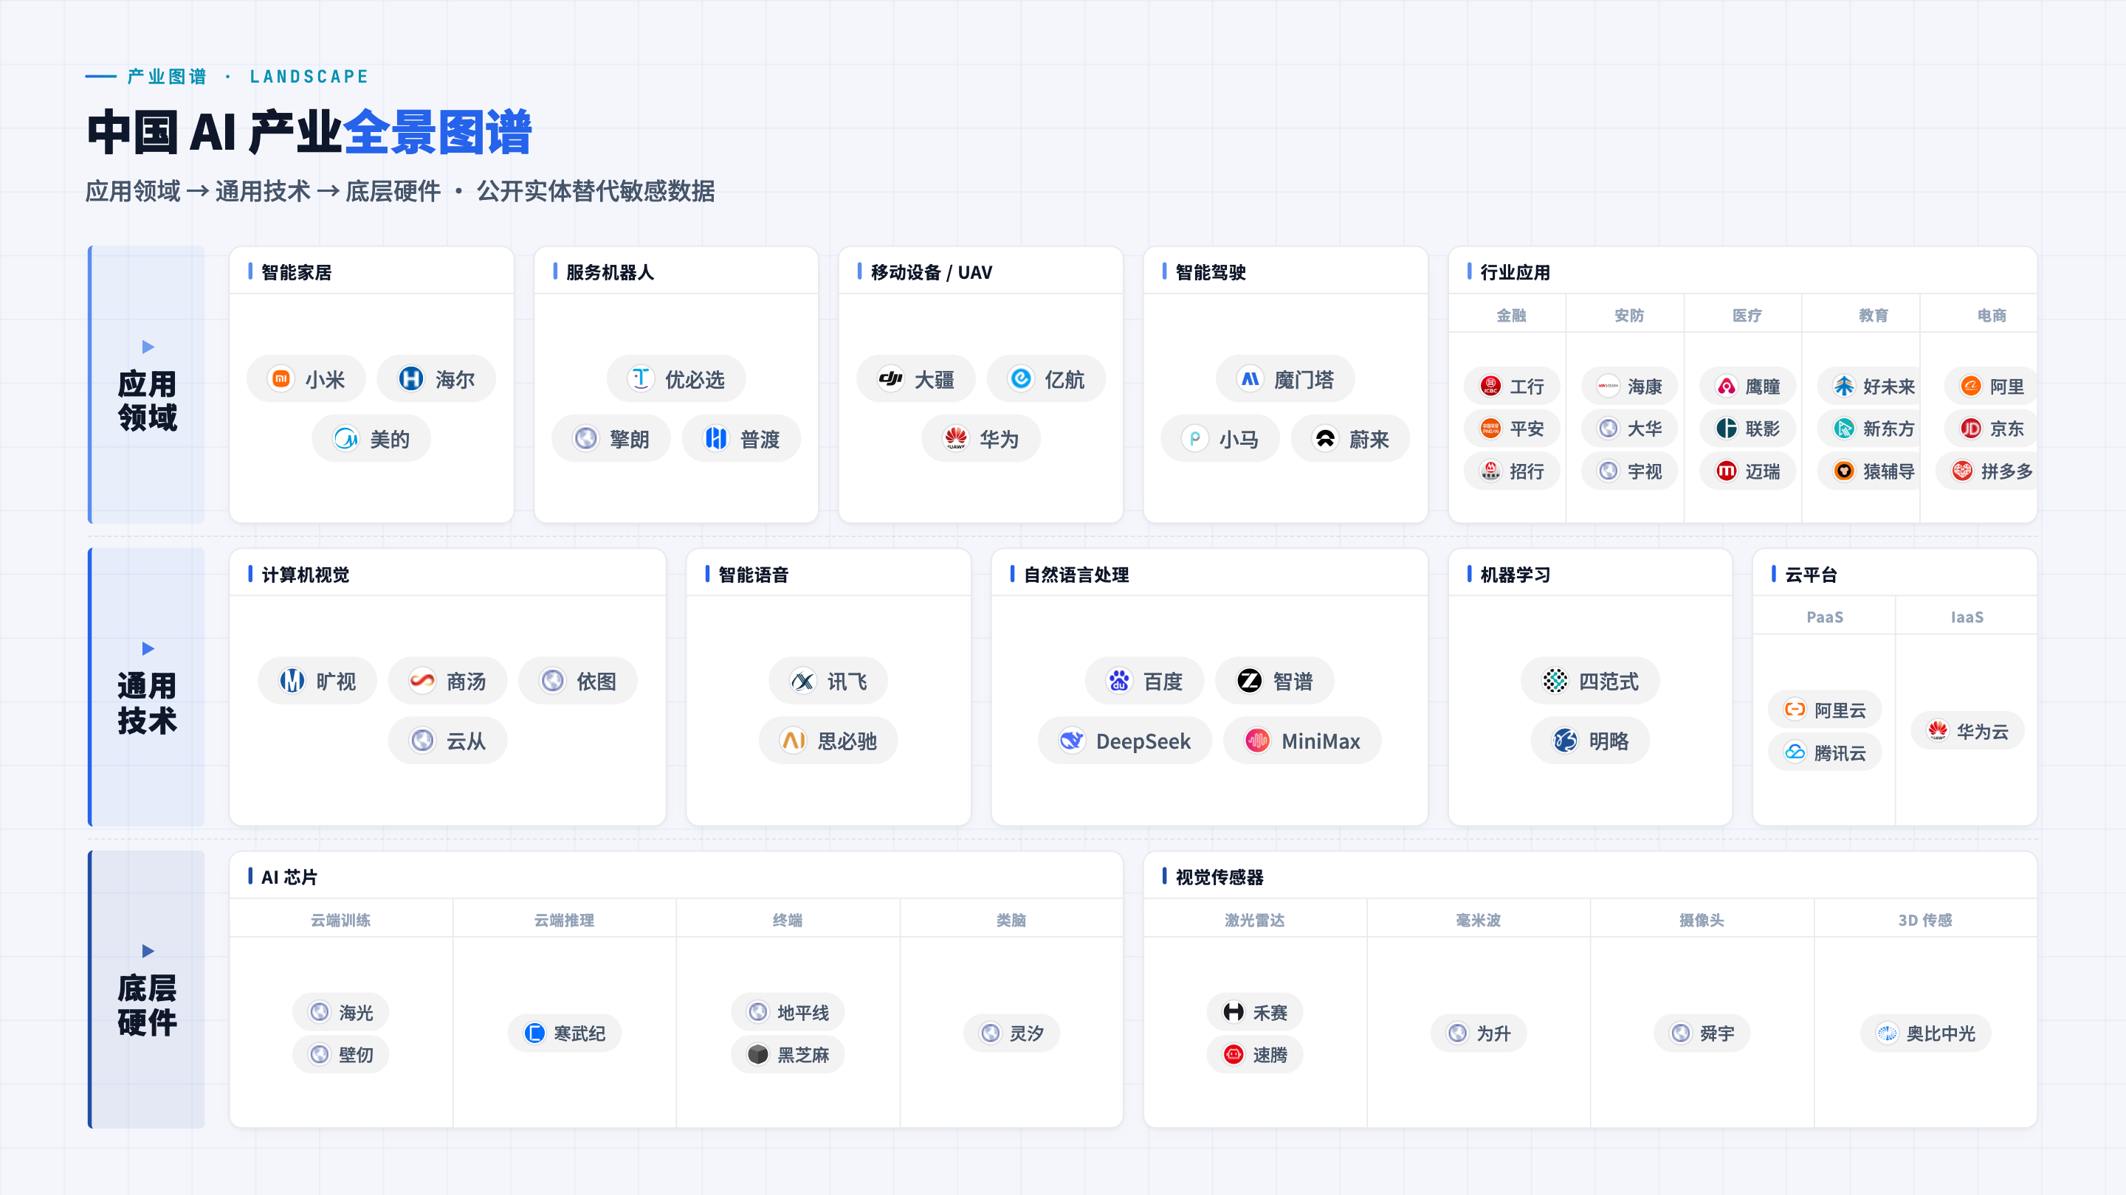2126x1195 pixels.
Task: Click the MiniMax waveform logo icon
Action: [x=1258, y=741]
